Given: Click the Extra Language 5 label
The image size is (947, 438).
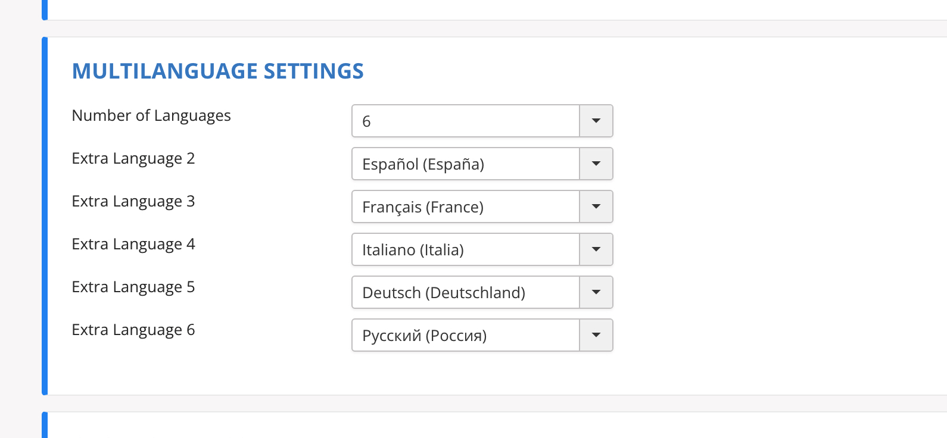Looking at the screenshot, I should click(x=133, y=287).
